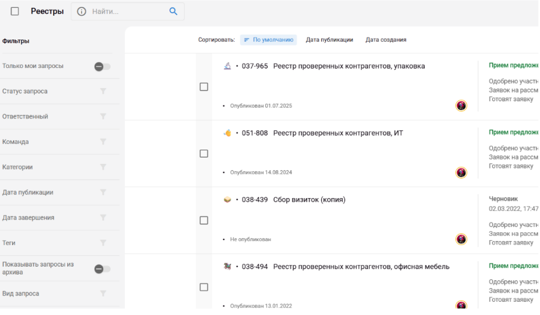Sort by 'Дата создания'

[x=385, y=40]
